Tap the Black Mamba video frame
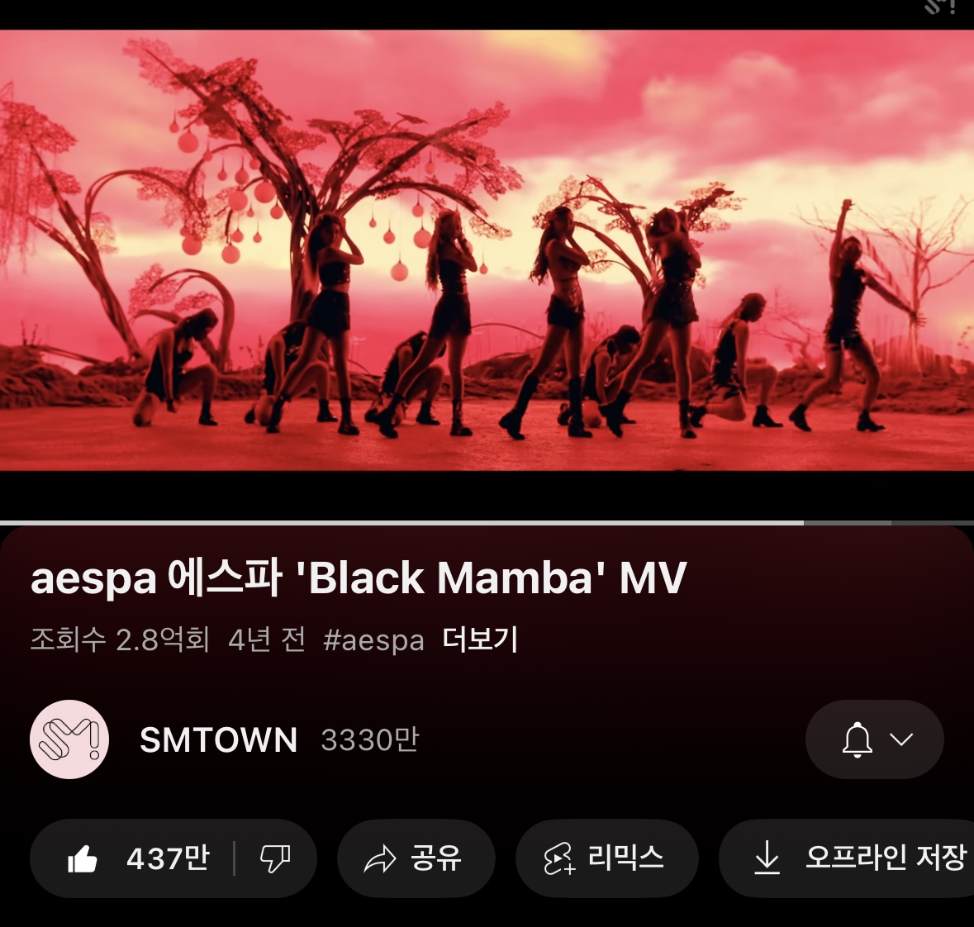The width and height of the screenshot is (974, 927). pos(487,250)
